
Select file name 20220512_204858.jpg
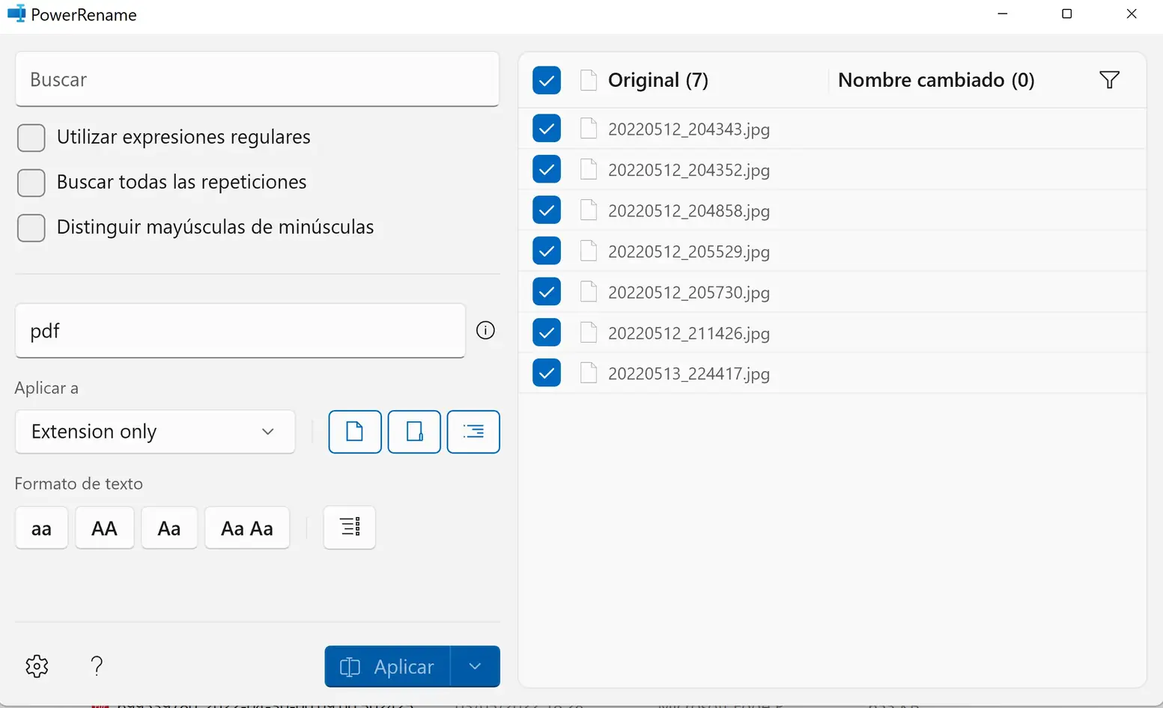[x=689, y=211]
